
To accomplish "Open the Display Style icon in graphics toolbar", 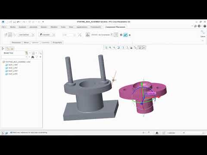I will point(122,47).
